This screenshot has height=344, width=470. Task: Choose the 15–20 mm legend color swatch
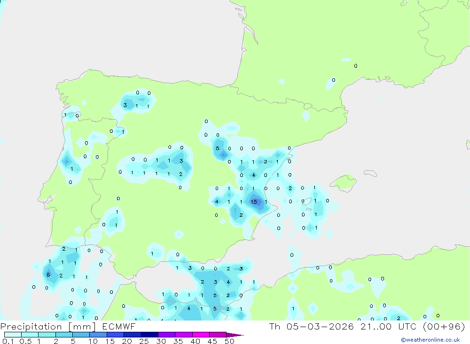(116, 335)
